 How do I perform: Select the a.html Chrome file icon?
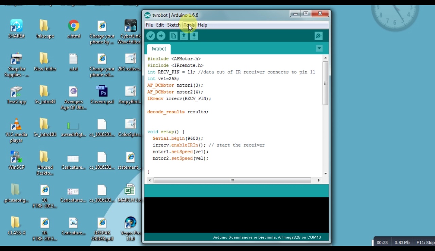(73, 29)
